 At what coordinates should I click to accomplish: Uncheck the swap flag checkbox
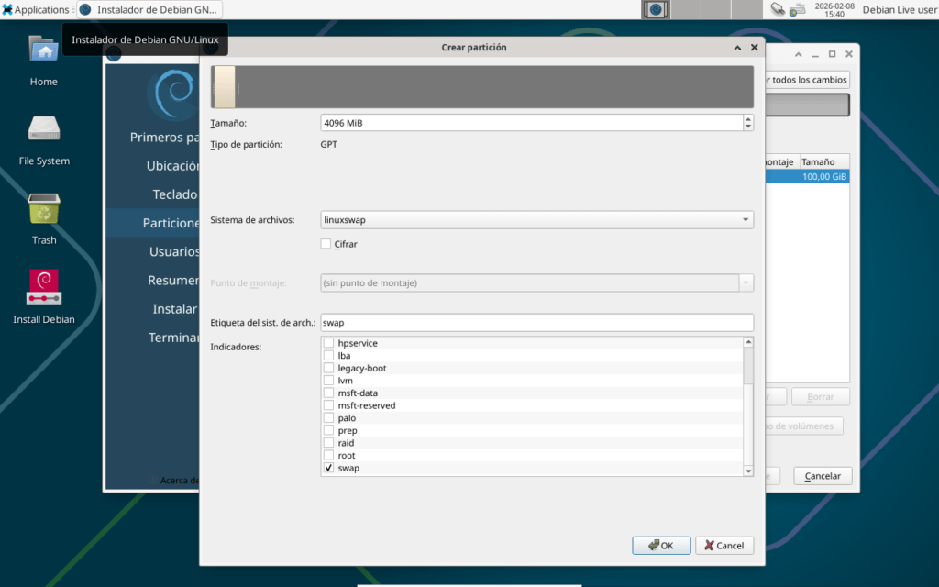pyautogui.click(x=329, y=468)
